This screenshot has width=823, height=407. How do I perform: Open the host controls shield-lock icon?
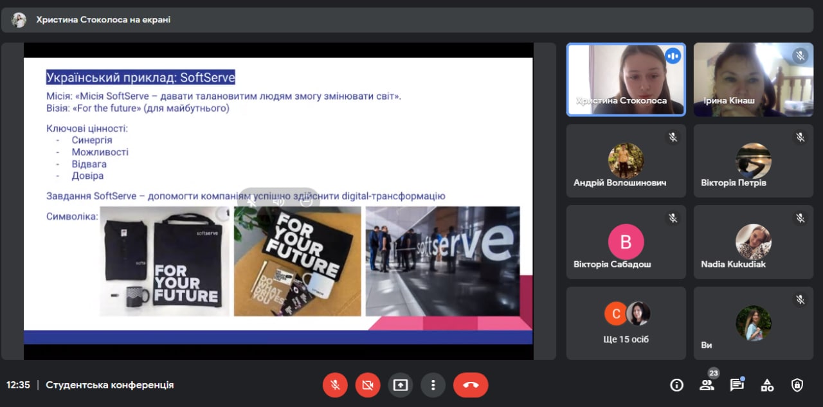797,385
